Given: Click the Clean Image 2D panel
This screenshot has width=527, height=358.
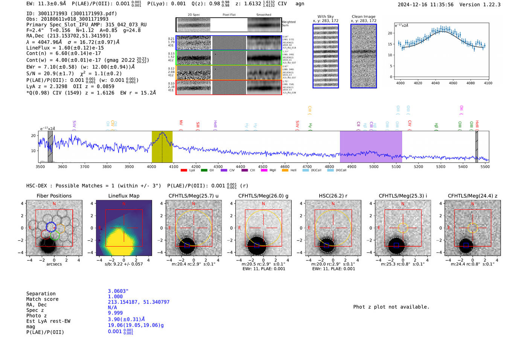Looking at the screenshot, I should tap(364, 56).
